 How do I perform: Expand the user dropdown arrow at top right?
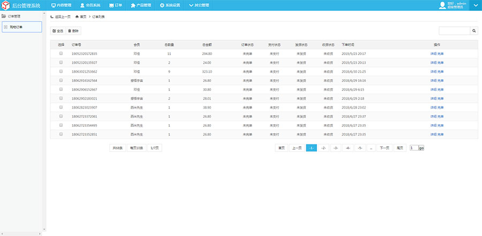tap(475, 5)
